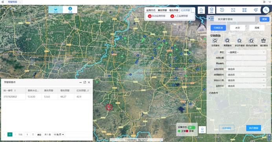The width and height of the screenshot is (272, 142).
Task: Open the 选择区 county dropdown
Action: 246,52
